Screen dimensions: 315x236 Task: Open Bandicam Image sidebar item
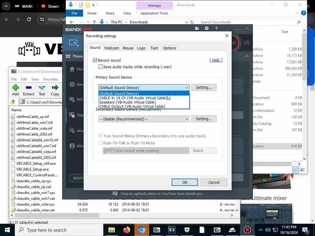(76, 130)
